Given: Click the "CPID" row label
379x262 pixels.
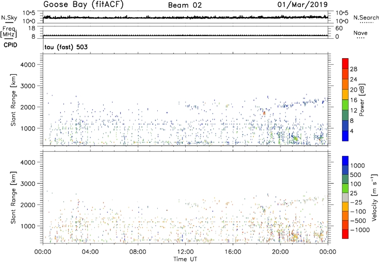Looking at the screenshot, I should (x=10, y=45).
